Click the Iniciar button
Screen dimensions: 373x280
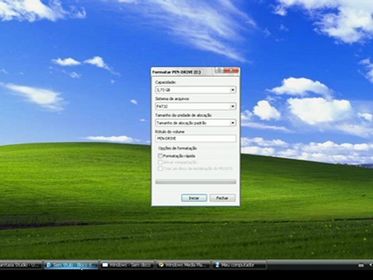tap(194, 198)
